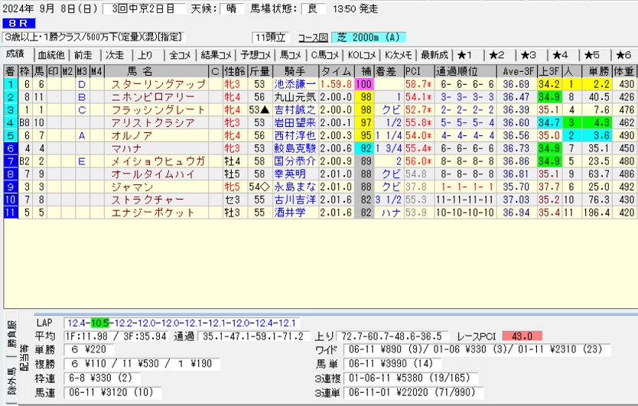Click the blue 8R race number label

coord(17,24)
